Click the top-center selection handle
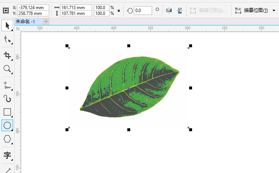The width and height of the screenshot is (279, 173). pyautogui.click(x=129, y=46)
